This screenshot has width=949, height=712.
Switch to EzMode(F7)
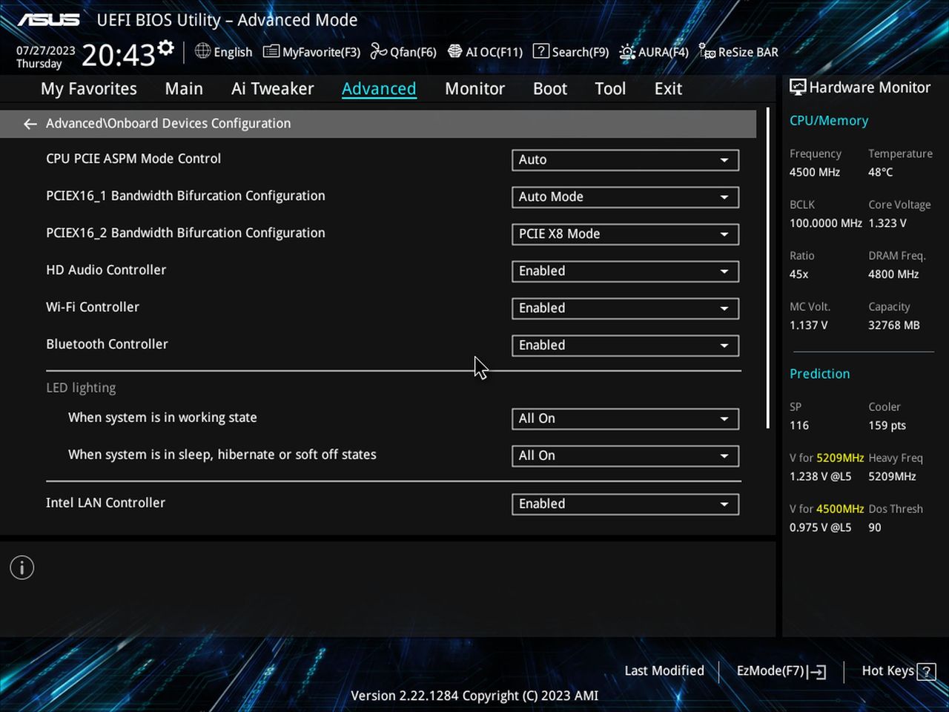(781, 671)
